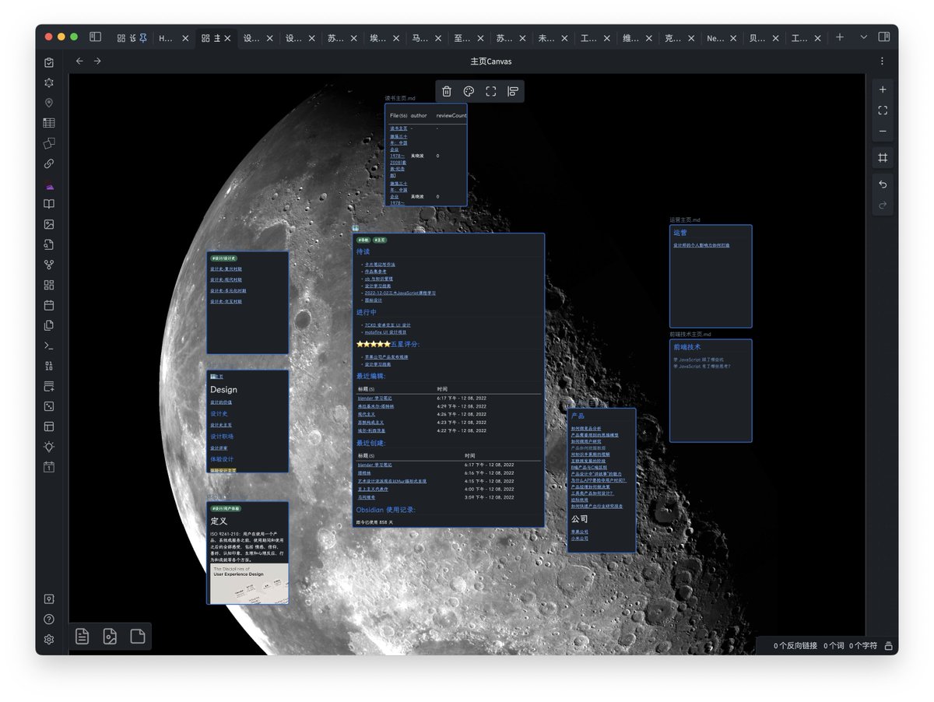This screenshot has width=934, height=702.
Task: Open color palette for selected cards
Action: click(x=469, y=92)
